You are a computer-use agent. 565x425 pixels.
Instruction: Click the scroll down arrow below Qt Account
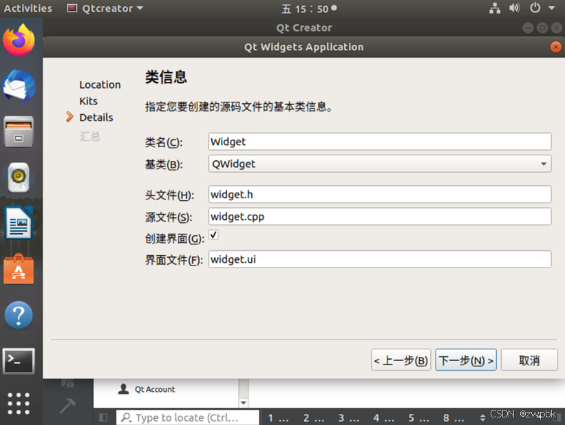244,403
